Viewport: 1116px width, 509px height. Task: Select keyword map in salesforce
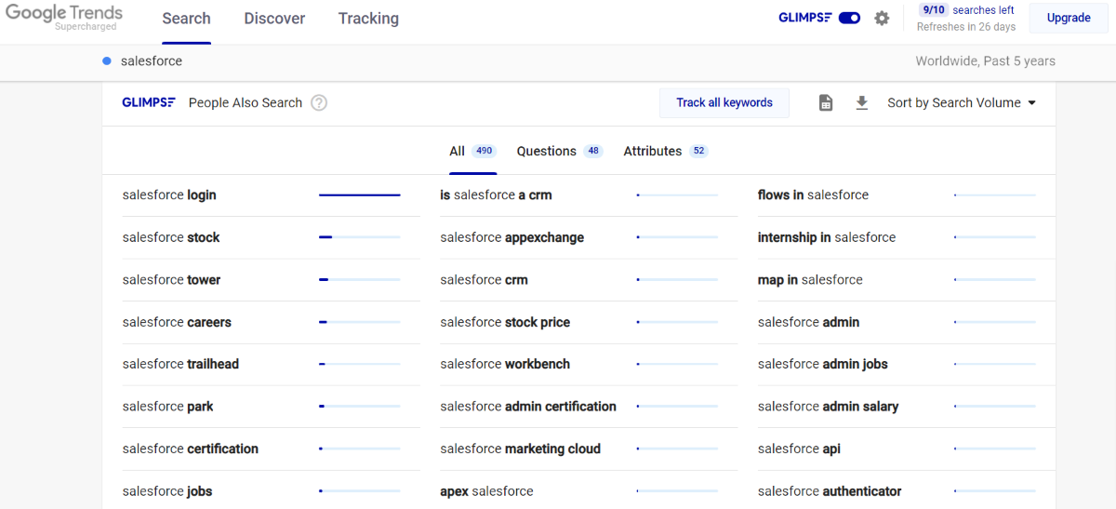(x=810, y=280)
